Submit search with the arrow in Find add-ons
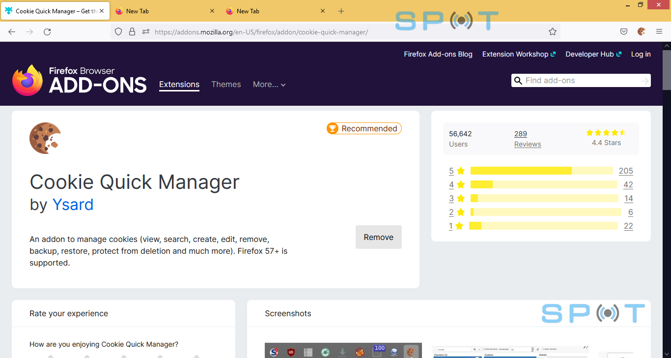671x358 pixels. [x=644, y=81]
